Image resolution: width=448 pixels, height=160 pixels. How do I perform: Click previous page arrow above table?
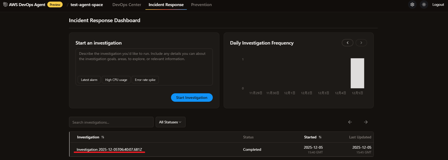click(350, 122)
